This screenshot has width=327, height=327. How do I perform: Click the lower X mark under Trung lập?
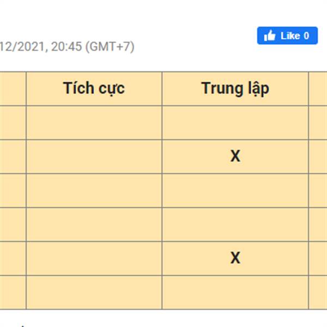tap(235, 258)
